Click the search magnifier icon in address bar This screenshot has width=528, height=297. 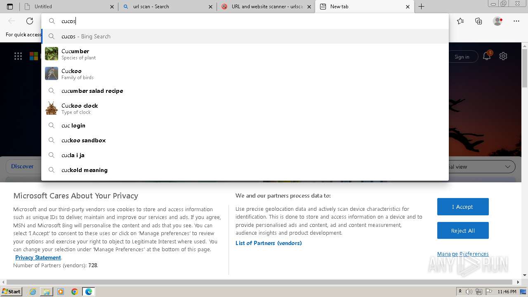tap(52, 21)
